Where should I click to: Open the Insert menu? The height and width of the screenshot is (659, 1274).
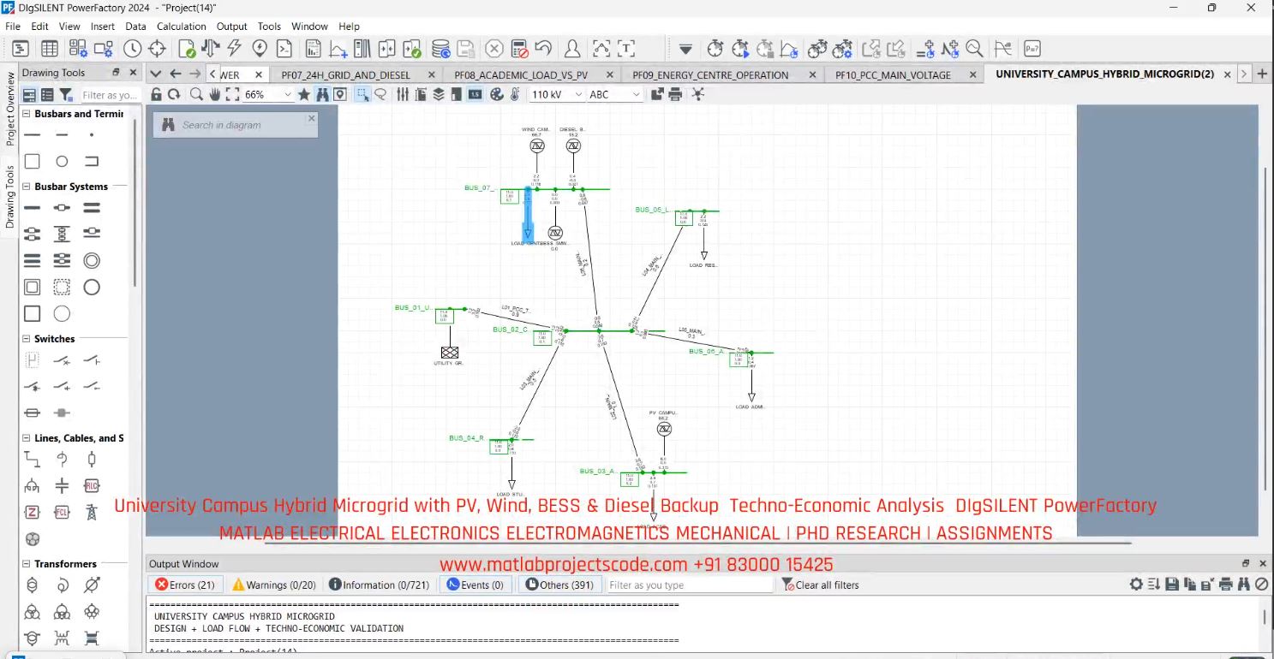(x=103, y=27)
